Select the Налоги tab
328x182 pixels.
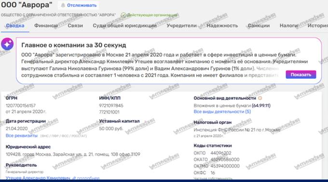(x=288, y=25)
